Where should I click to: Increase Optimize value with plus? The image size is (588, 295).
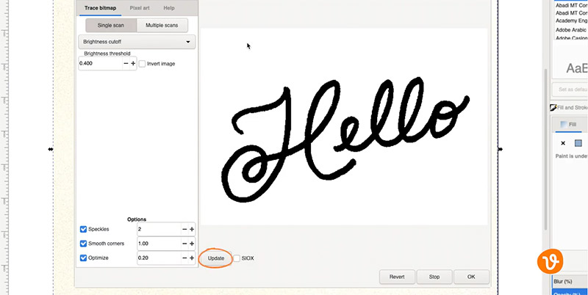point(192,258)
